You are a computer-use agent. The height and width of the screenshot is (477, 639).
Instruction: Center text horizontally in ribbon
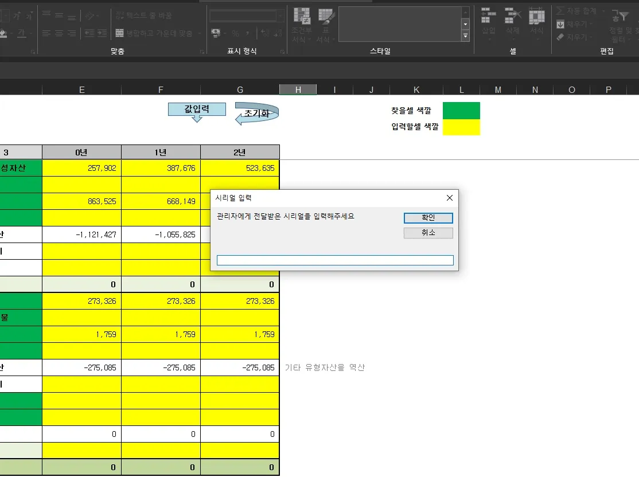click(x=59, y=33)
